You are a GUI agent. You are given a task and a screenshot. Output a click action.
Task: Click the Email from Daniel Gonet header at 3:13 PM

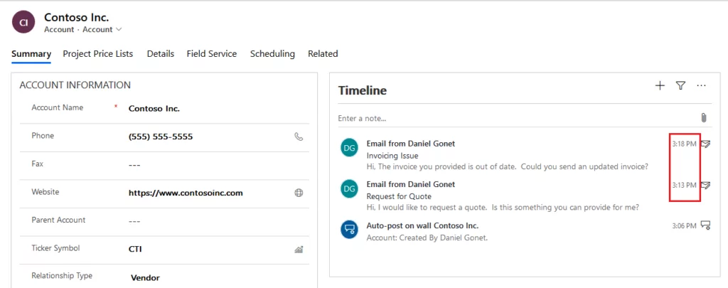tap(411, 184)
